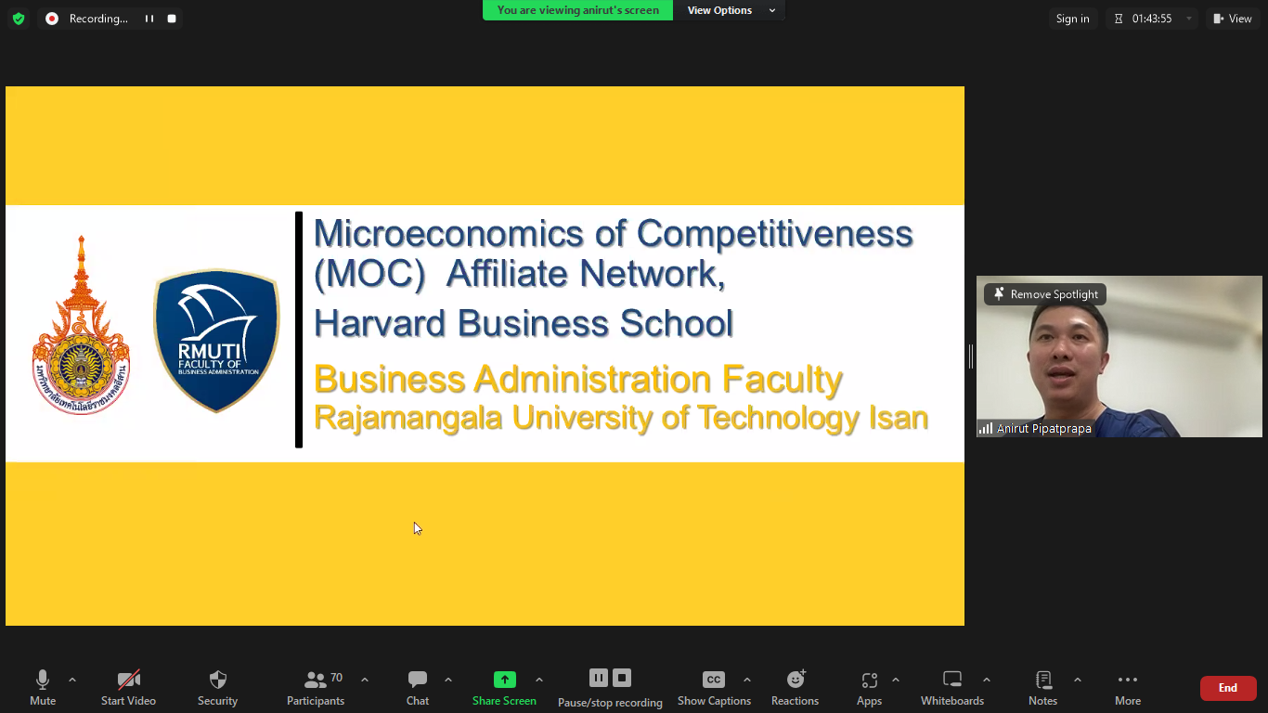Click the 'Recording...' status label
This screenshot has height=713, width=1268.
coord(98,19)
